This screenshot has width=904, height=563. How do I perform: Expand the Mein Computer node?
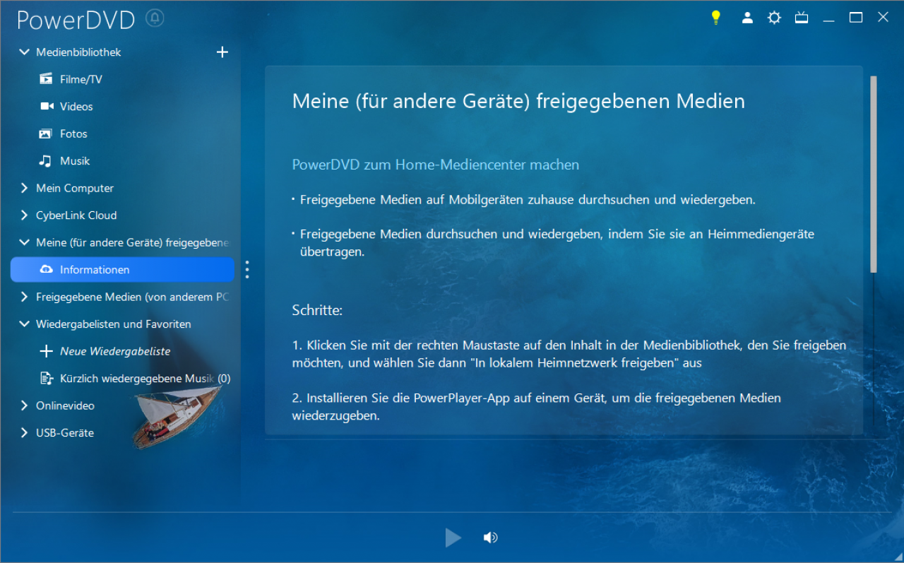click(24, 188)
